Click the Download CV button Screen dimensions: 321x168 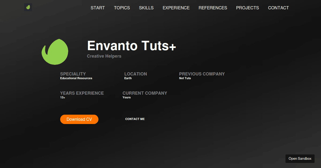pyautogui.click(x=79, y=119)
